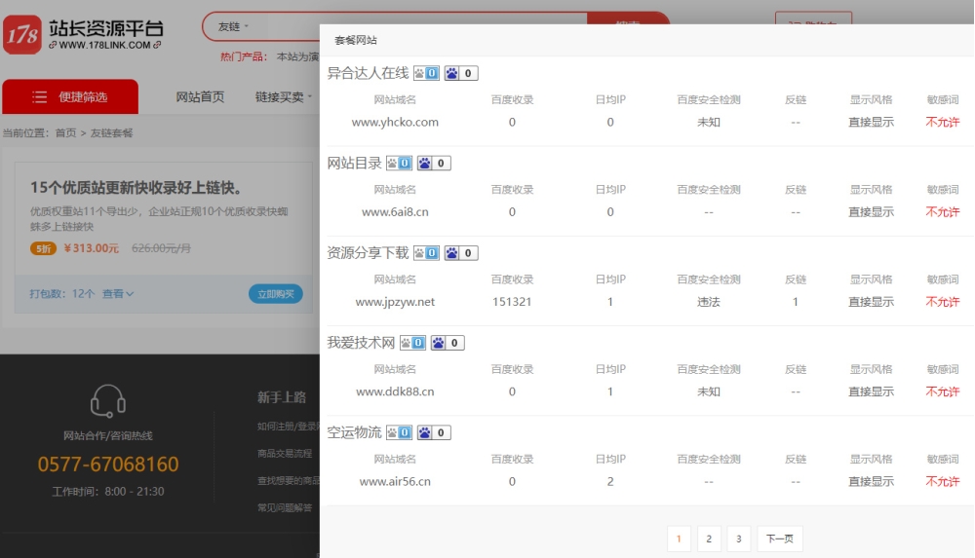This screenshot has height=558, width=975.
Task: Open the www.air56.cn domain link
Action: [x=395, y=481]
